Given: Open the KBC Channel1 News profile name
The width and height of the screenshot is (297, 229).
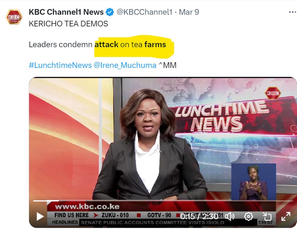Looking at the screenshot, I should coord(66,12).
